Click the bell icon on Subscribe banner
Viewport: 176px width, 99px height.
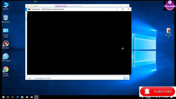(147, 91)
